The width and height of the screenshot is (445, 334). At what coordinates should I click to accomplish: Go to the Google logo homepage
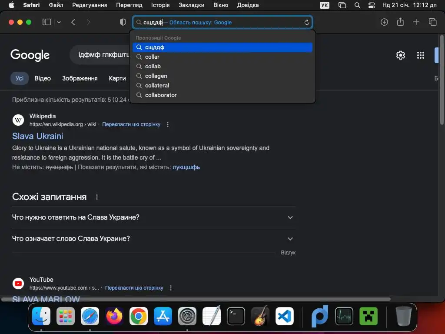pos(30,55)
